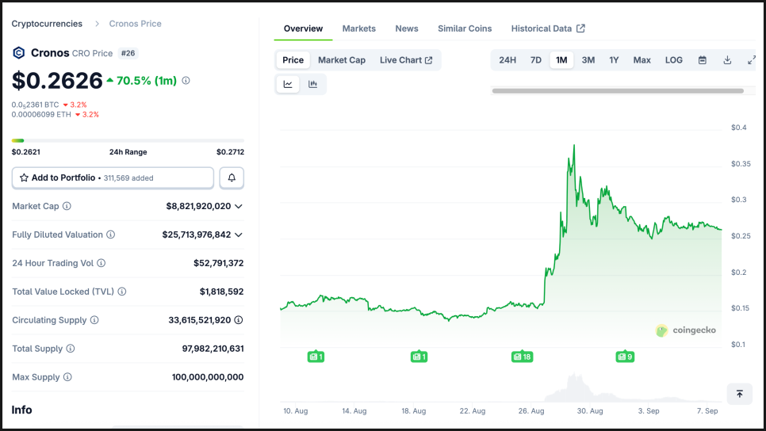The height and width of the screenshot is (431, 766).
Task: Expand chart to fullscreen
Action: [x=752, y=60]
